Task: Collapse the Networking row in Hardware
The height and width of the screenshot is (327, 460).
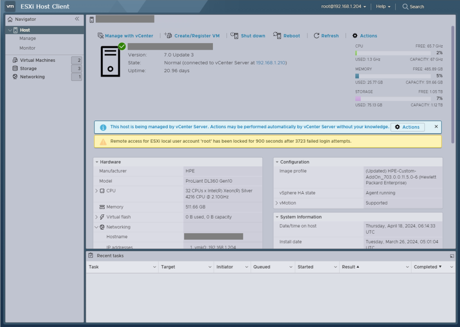Action: [96, 227]
